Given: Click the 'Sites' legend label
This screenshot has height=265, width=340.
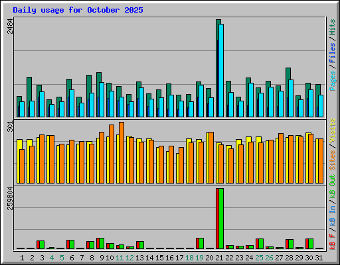Looking at the screenshot, I should coord(333,160).
